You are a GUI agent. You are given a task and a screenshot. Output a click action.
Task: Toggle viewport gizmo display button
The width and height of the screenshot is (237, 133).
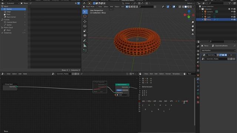(168, 7)
